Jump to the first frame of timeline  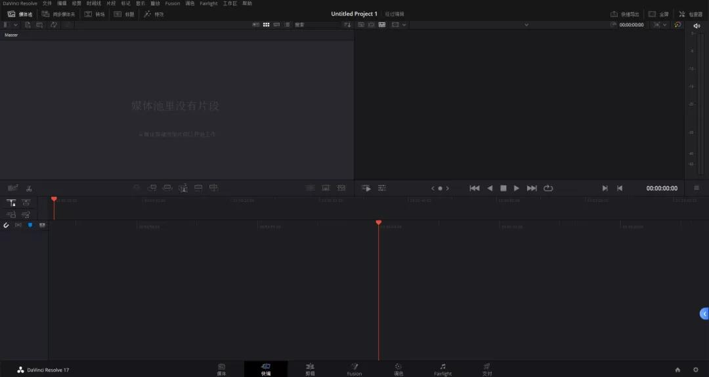[x=474, y=188]
